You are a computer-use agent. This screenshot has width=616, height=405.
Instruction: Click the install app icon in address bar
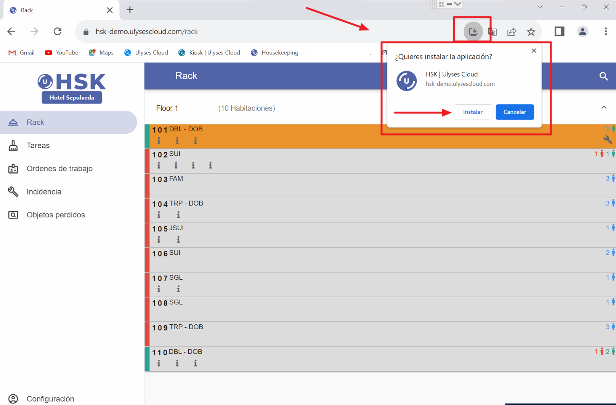pos(473,32)
